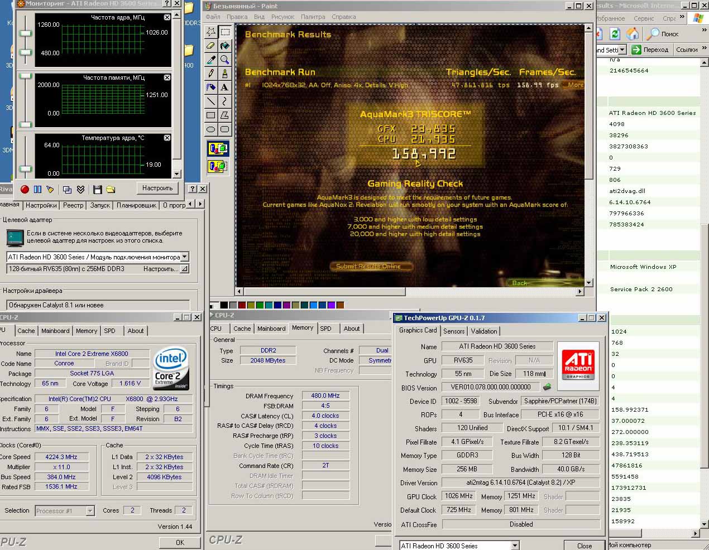Open the GPU selection dropdown in GPU-Z
This screenshot has height=550, width=709.
pos(515,546)
